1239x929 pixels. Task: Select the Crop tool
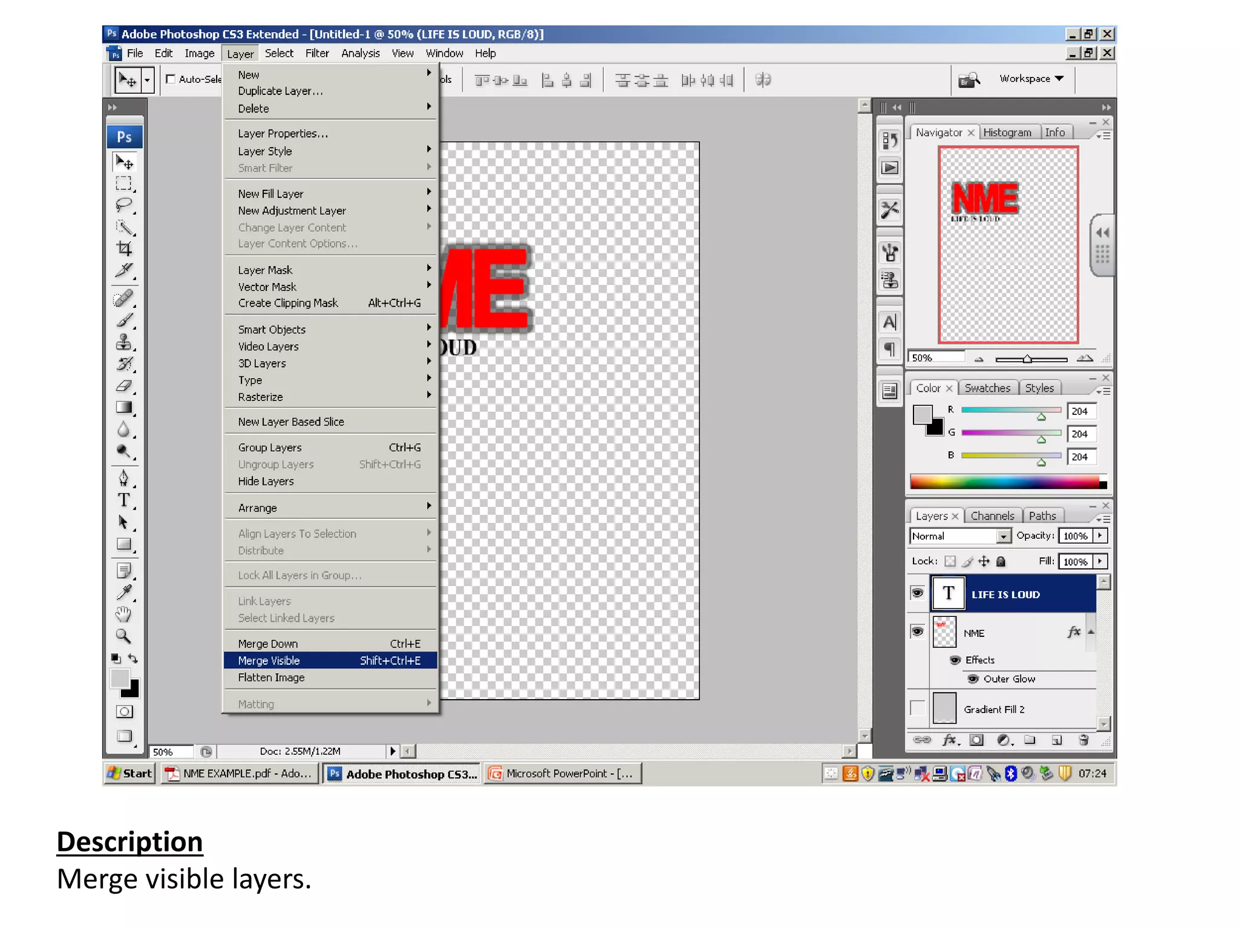click(x=124, y=248)
